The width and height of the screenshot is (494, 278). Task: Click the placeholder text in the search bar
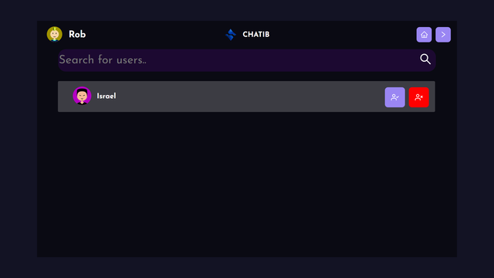pyautogui.click(x=103, y=60)
